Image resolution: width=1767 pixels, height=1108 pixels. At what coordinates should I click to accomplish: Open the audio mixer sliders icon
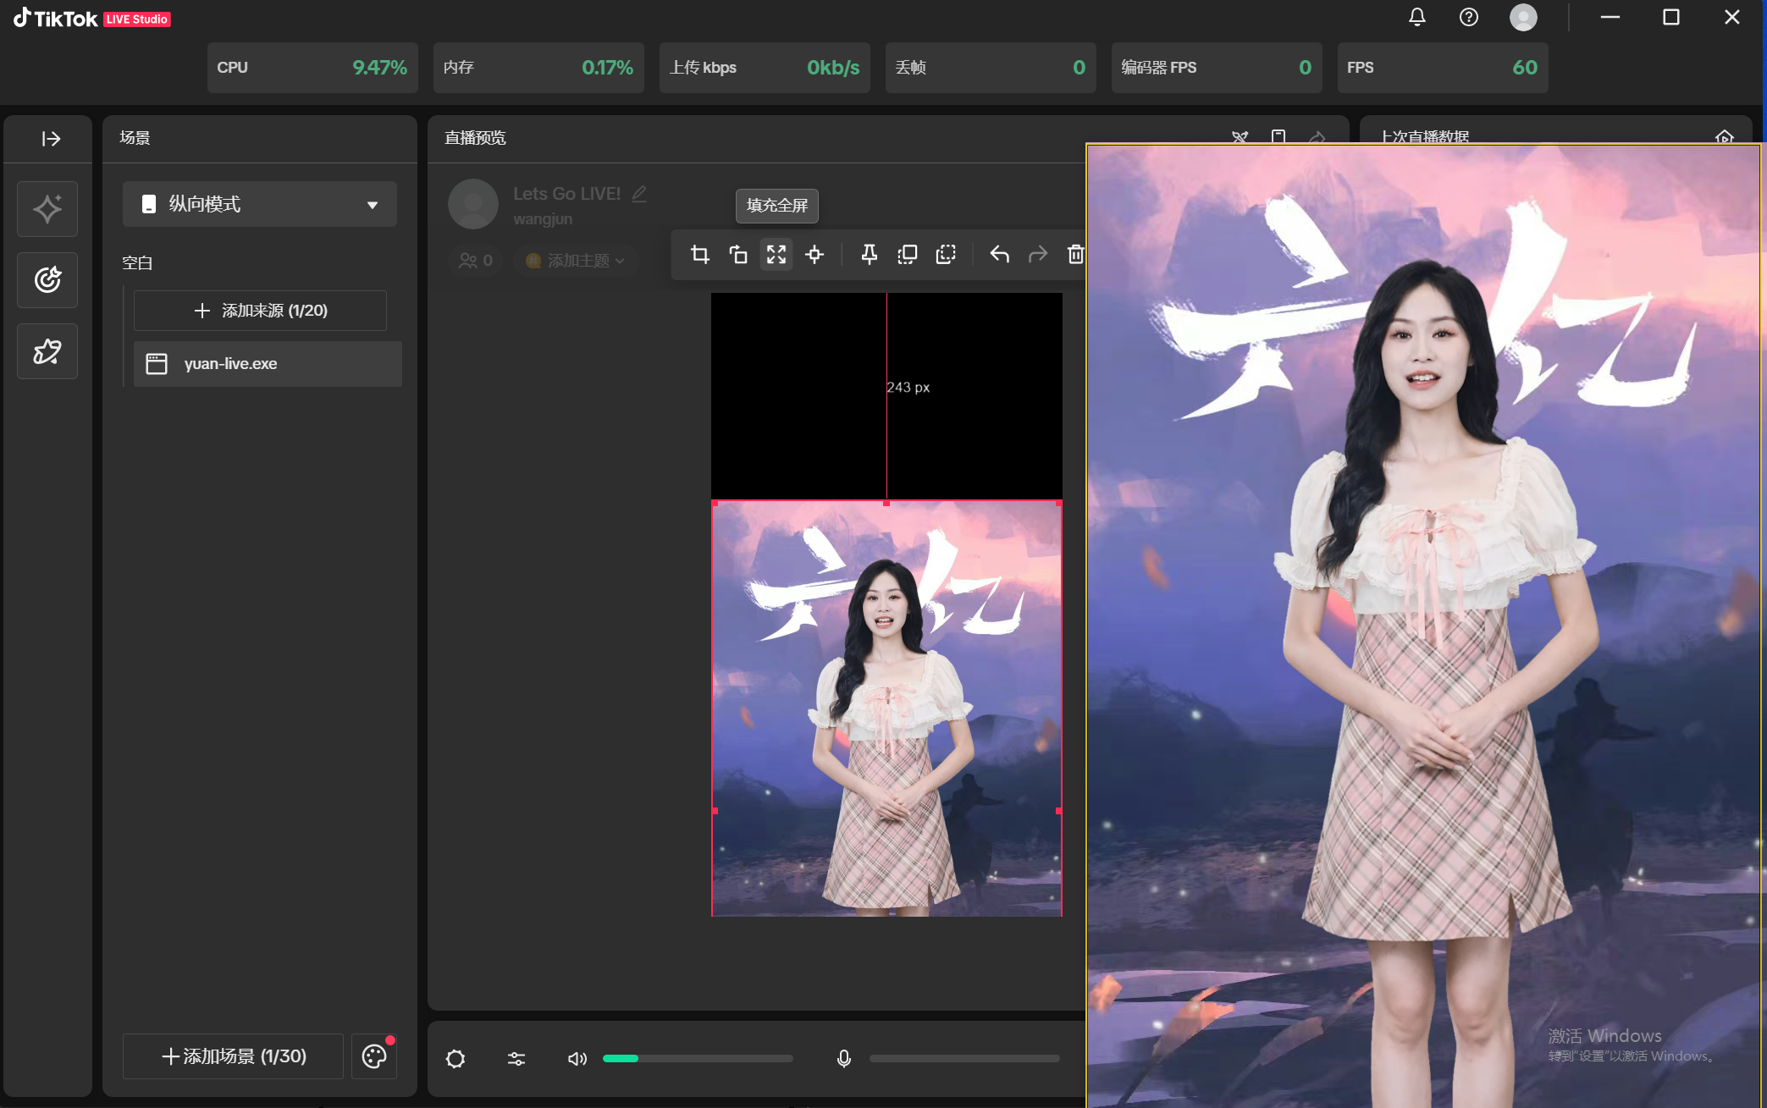(516, 1059)
